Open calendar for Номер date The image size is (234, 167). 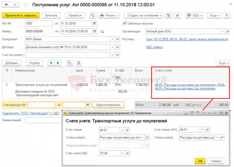coord(94,31)
